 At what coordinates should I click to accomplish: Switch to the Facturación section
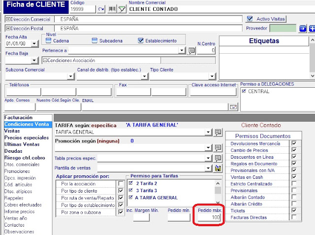click(x=19, y=118)
